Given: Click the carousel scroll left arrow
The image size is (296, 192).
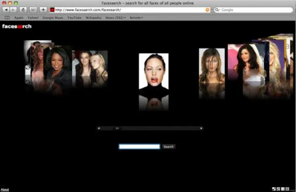Looking at the screenshot, I should click(x=98, y=129).
